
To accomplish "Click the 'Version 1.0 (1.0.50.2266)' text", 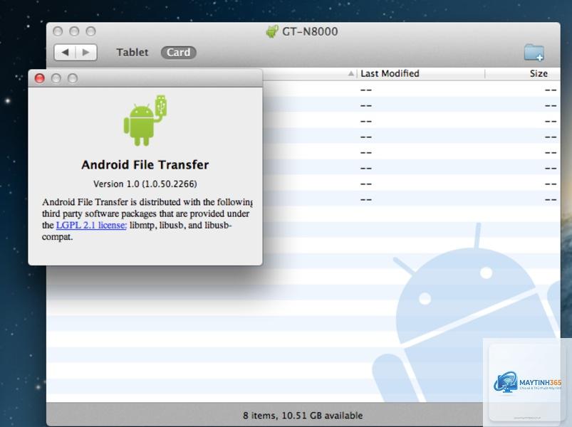I will pos(145,184).
